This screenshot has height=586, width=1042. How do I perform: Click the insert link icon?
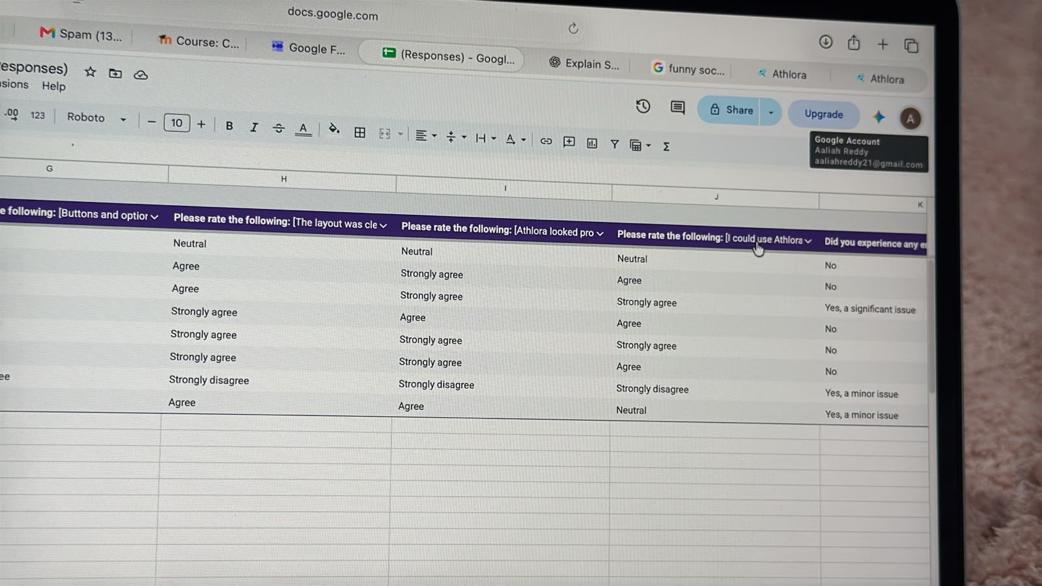(546, 141)
